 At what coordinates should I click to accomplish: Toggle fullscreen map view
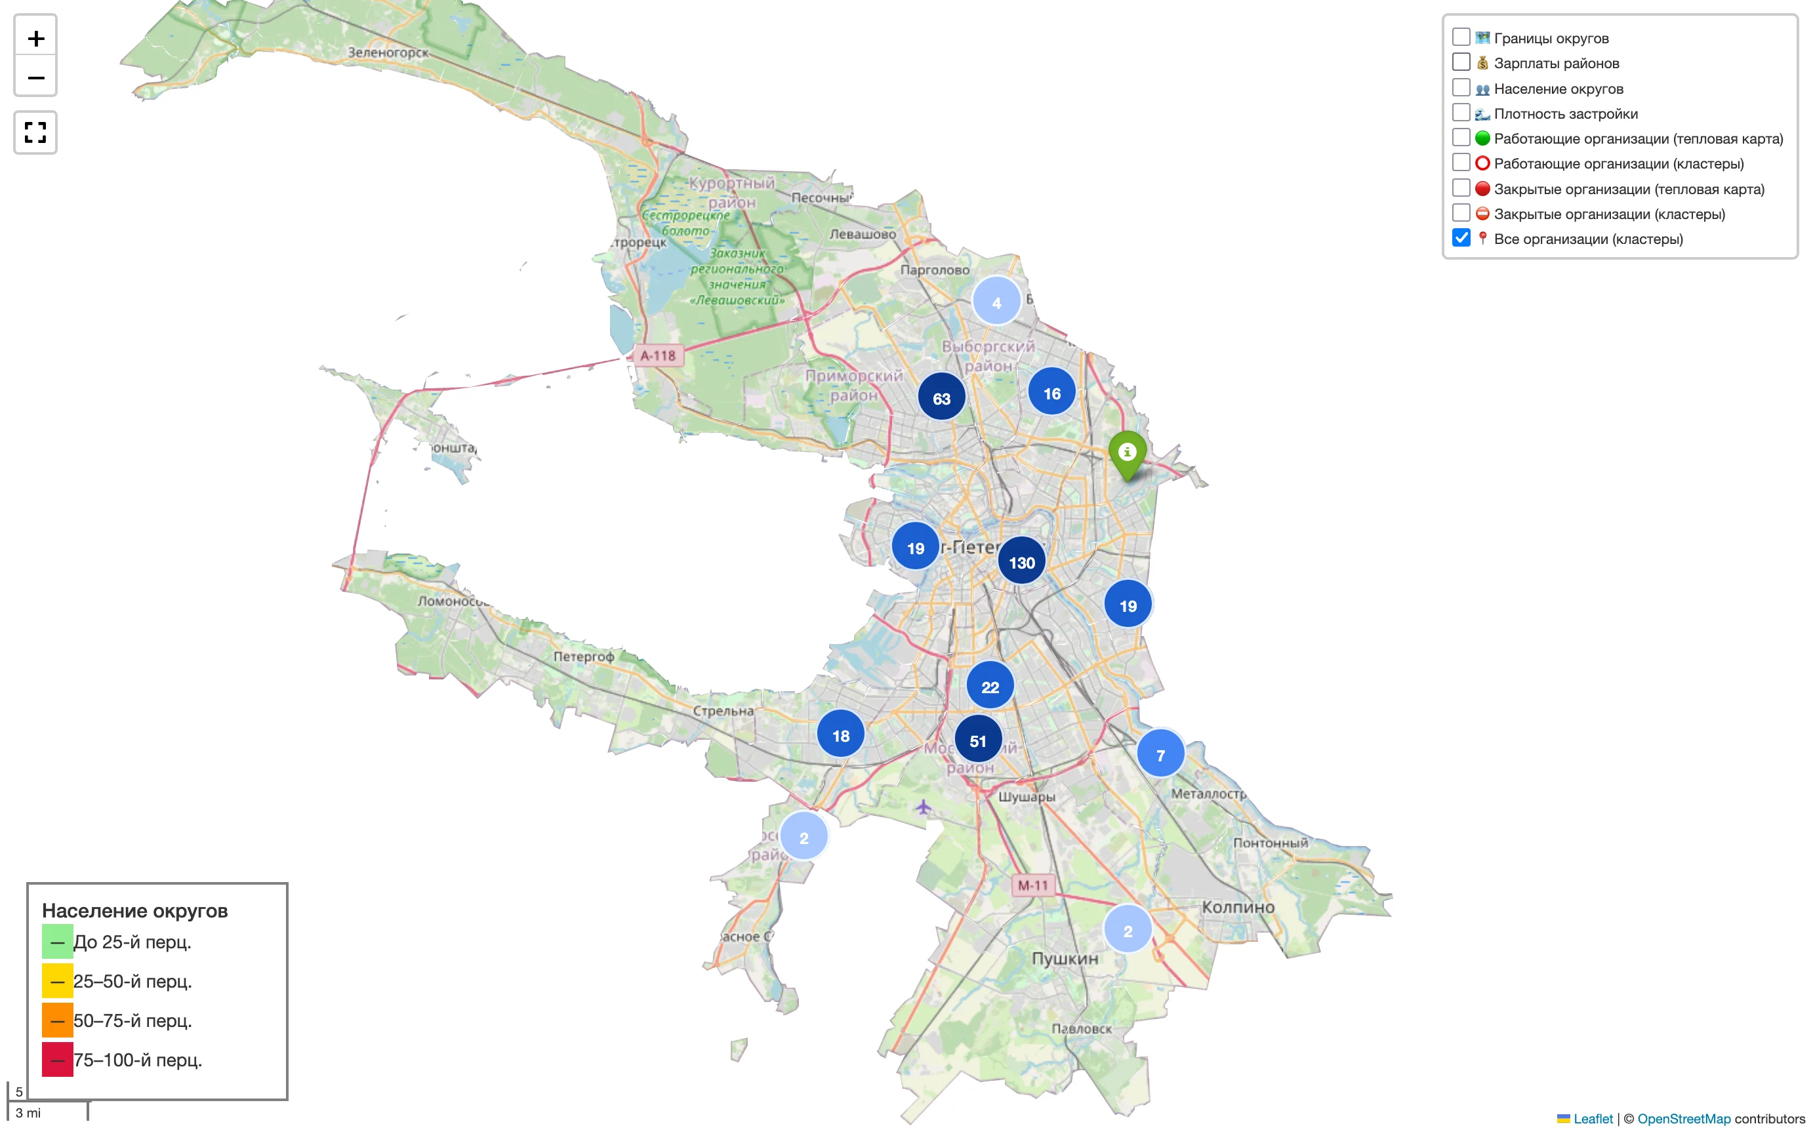36,132
